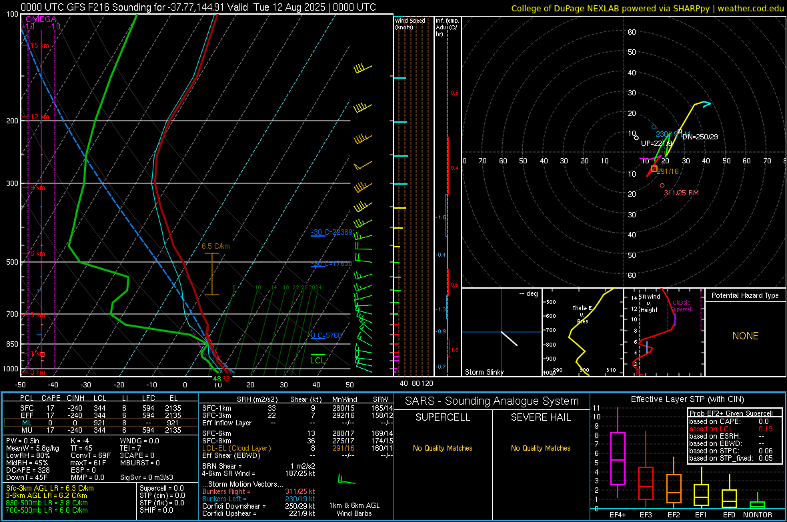
Task: Click the 0 C=5768' freezing level label
Action: [326, 335]
